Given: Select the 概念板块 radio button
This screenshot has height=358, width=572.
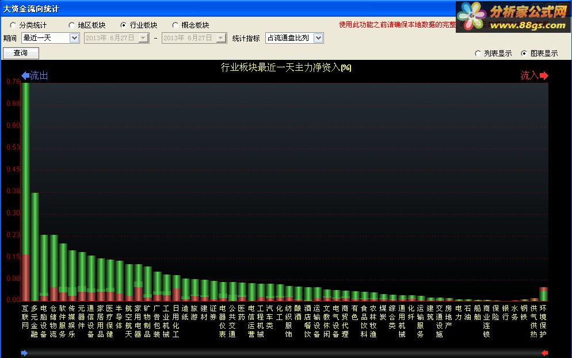Looking at the screenshot, I should tap(175, 25).
